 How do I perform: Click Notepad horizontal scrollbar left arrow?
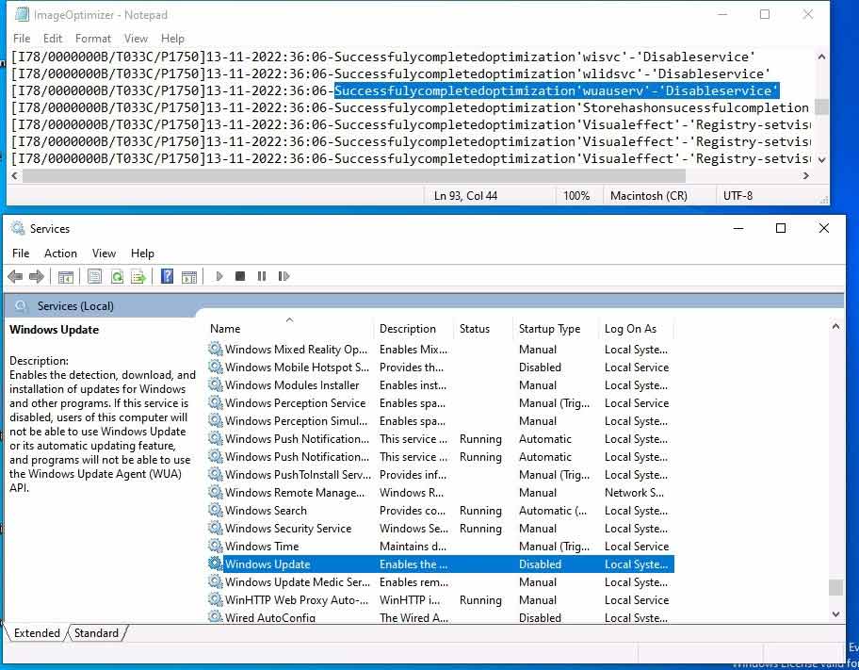coord(15,175)
